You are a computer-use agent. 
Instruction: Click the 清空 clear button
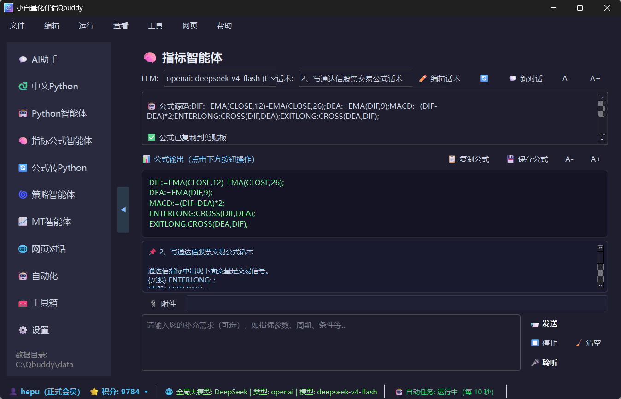point(588,343)
